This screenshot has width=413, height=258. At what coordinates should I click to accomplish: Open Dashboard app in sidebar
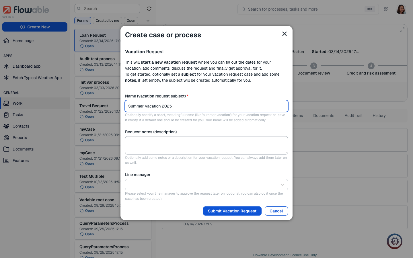click(26, 66)
